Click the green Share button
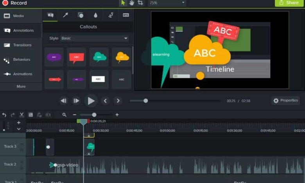Screen dimensions: 305x183 pos(289,3)
